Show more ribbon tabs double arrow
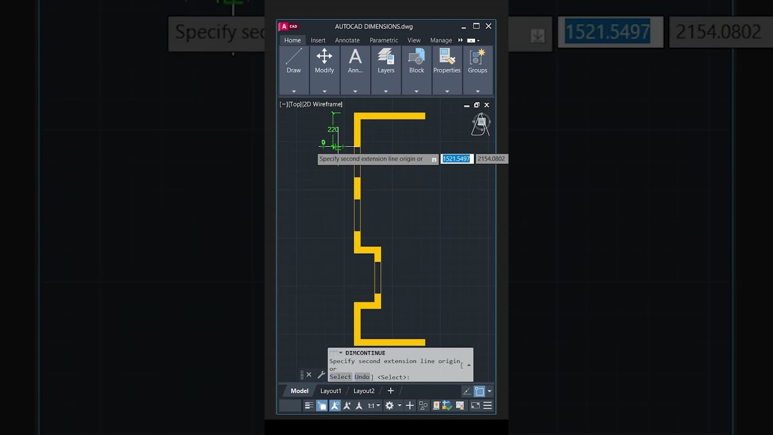Image resolution: width=773 pixels, height=435 pixels. click(460, 40)
